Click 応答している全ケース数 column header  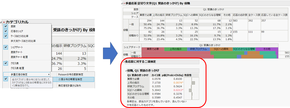tap(274, 15)
